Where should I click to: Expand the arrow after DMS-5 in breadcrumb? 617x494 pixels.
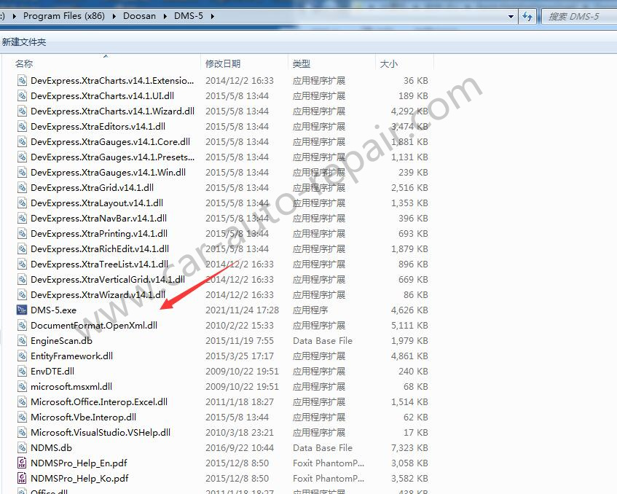point(213,16)
